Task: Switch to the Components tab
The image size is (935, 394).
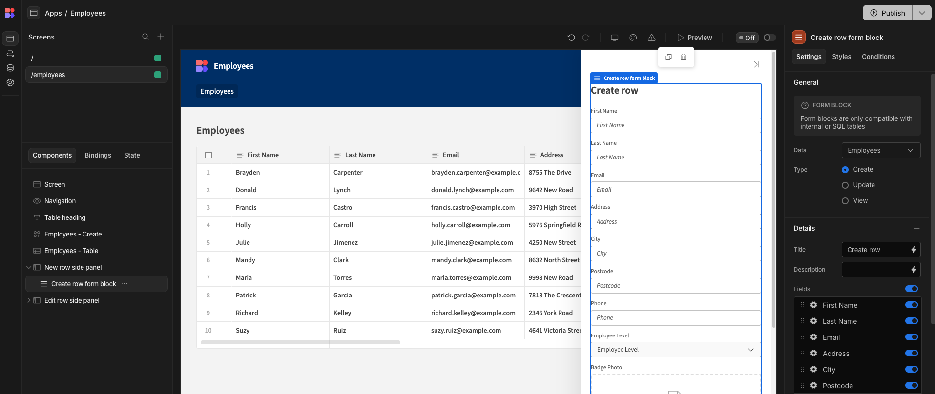Action: click(52, 155)
